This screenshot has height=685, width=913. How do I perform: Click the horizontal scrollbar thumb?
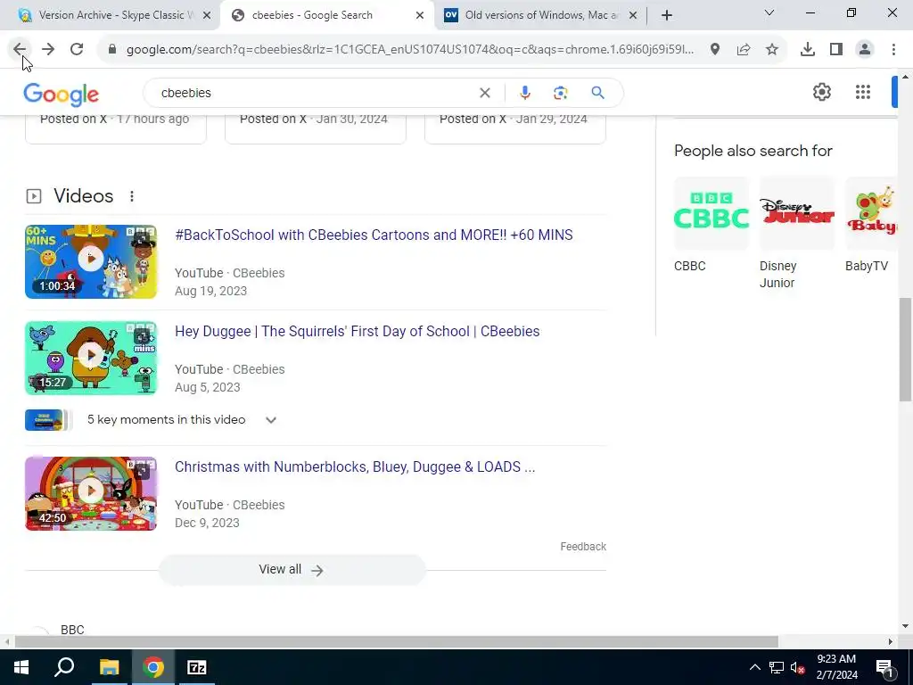point(396,642)
